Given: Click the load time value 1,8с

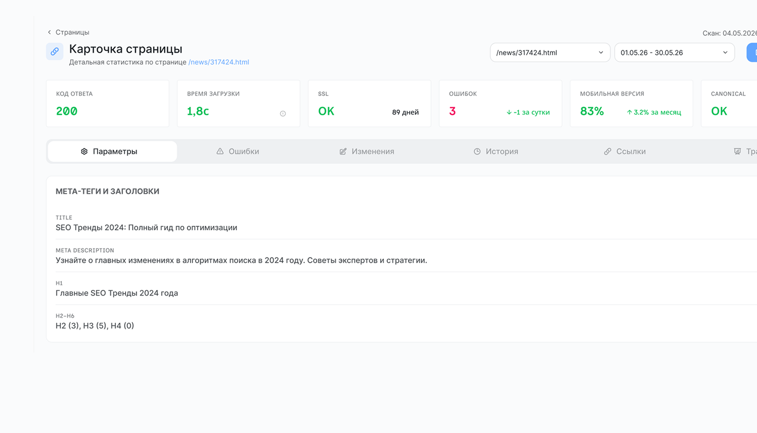Looking at the screenshot, I should 198,111.
